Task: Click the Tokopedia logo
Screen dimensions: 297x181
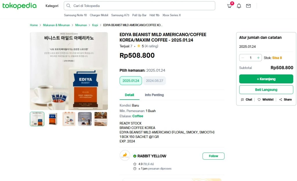Action: 19,6
